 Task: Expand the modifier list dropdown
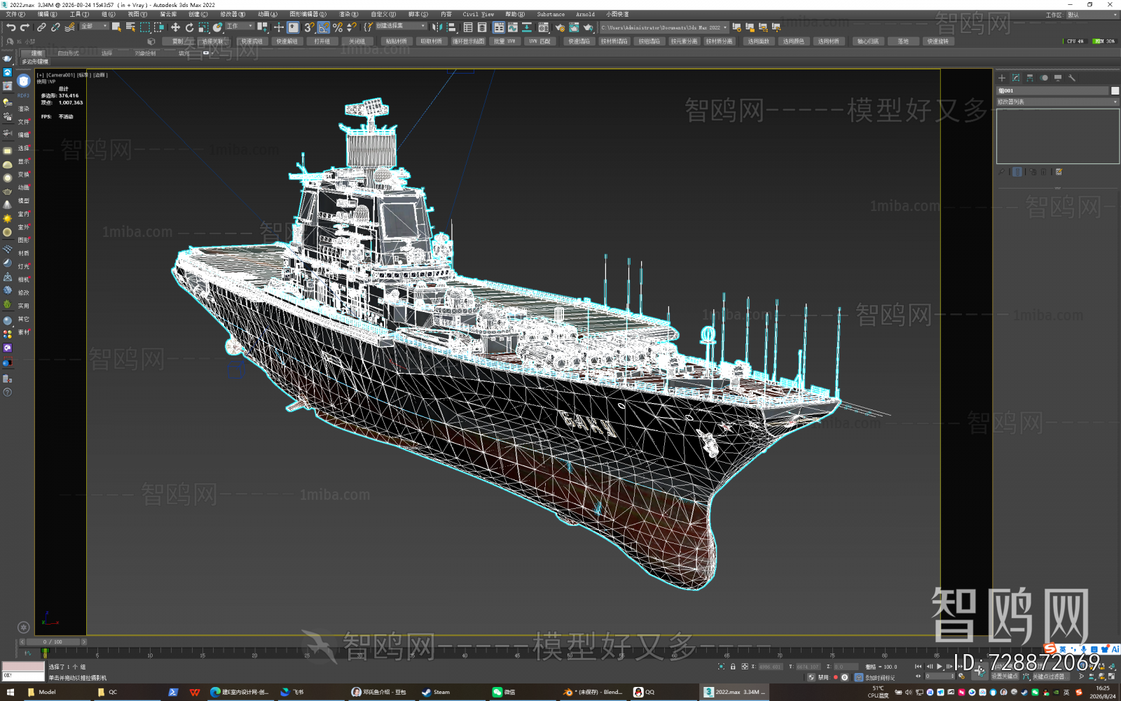[1057, 102]
